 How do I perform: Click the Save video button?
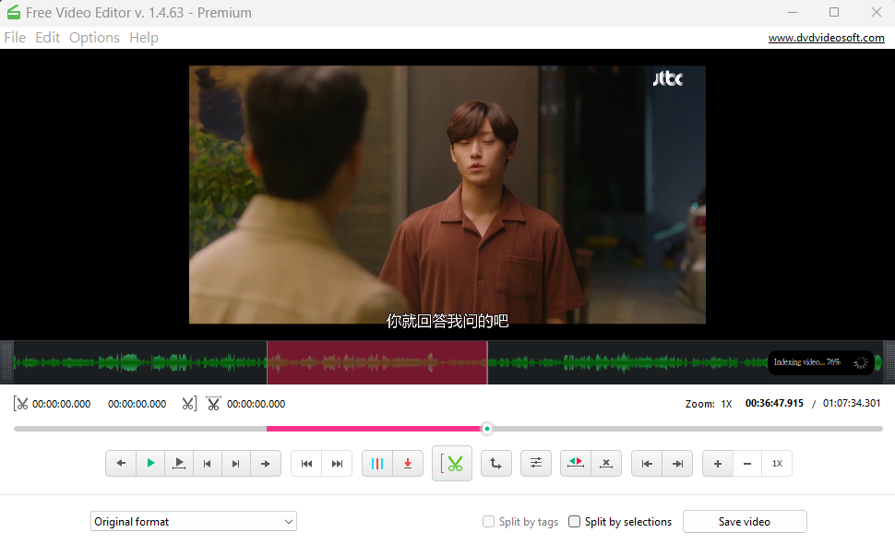click(x=745, y=521)
